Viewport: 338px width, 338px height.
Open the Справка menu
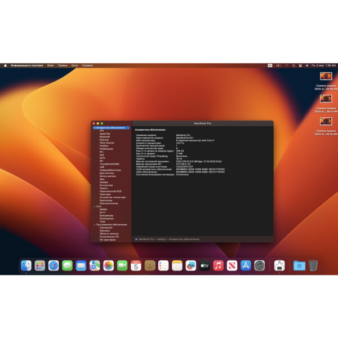(87, 65)
